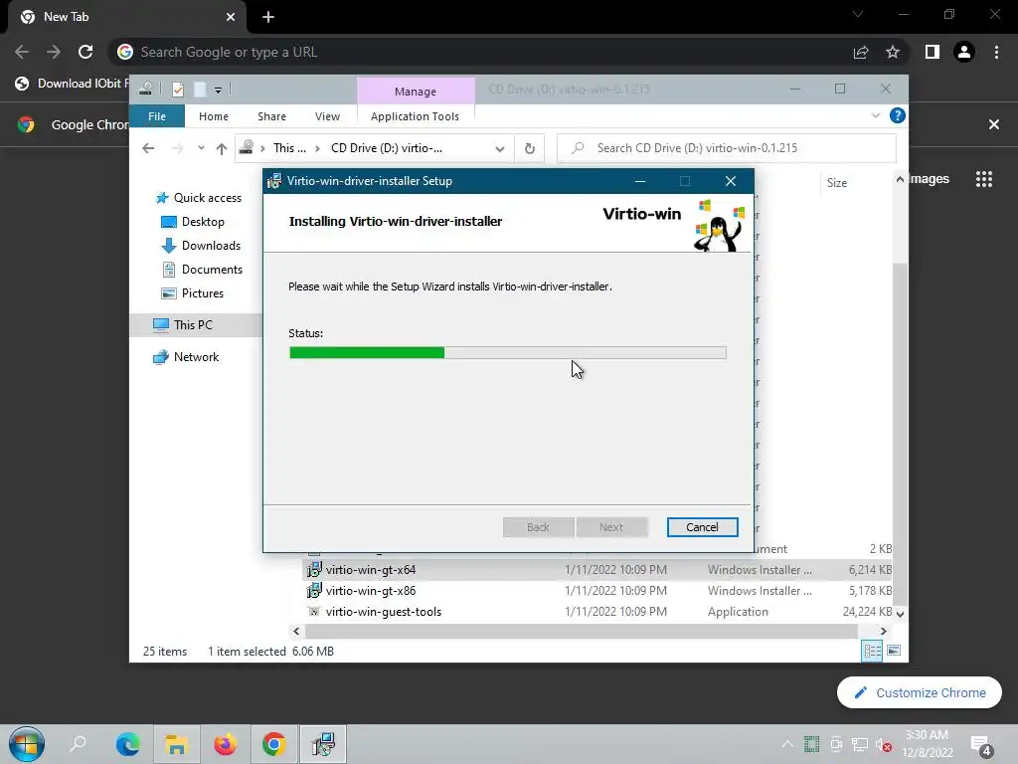Select the virtio-win-gt-x64 file

tap(371, 570)
